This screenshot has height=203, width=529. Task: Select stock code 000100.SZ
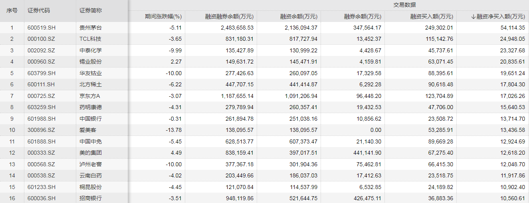[x=41, y=39]
